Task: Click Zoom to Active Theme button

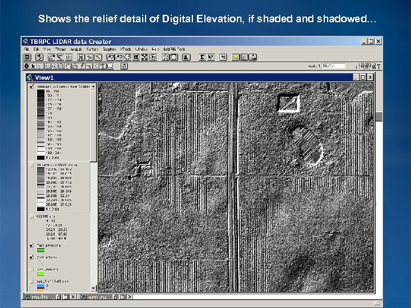Action: pyautogui.click(x=119, y=57)
